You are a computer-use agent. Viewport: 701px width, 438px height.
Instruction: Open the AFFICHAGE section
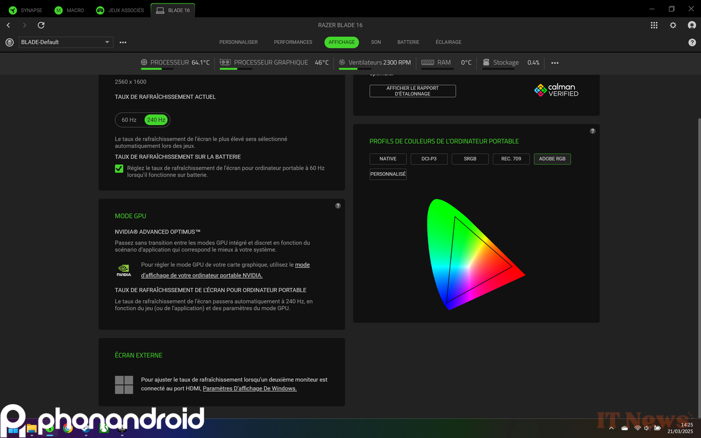click(342, 42)
